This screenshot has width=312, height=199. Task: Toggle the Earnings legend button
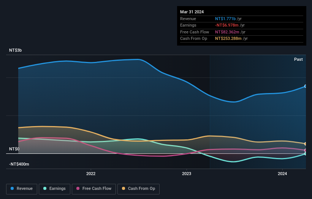tap(54, 189)
